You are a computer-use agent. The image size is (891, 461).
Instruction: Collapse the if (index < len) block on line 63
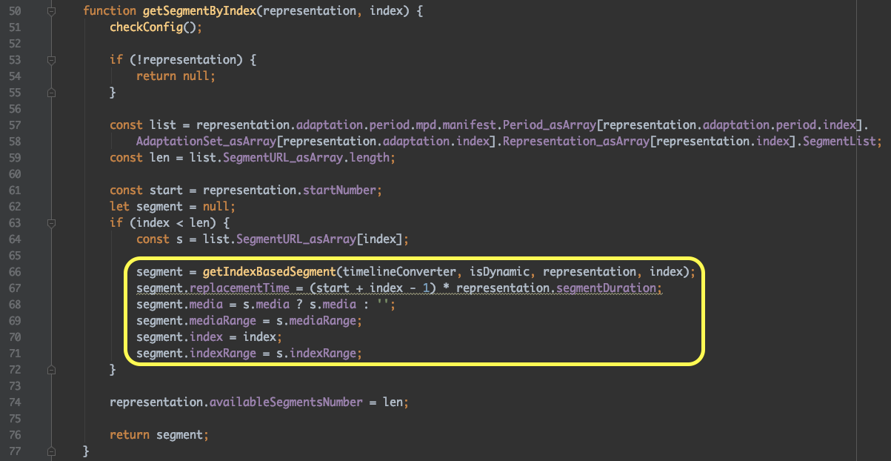click(x=51, y=223)
